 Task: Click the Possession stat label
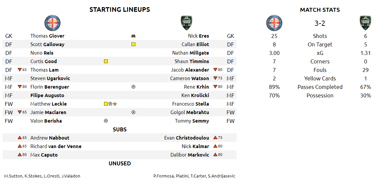click(320, 95)
